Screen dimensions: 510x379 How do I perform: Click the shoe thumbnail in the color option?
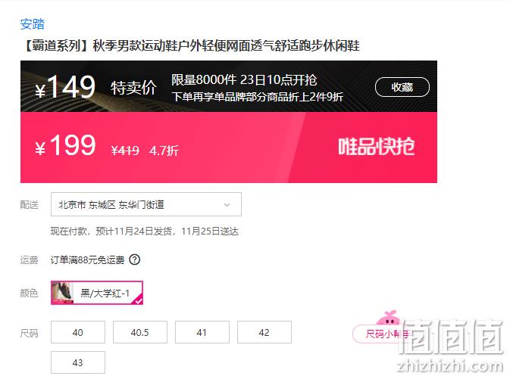pos(62,293)
